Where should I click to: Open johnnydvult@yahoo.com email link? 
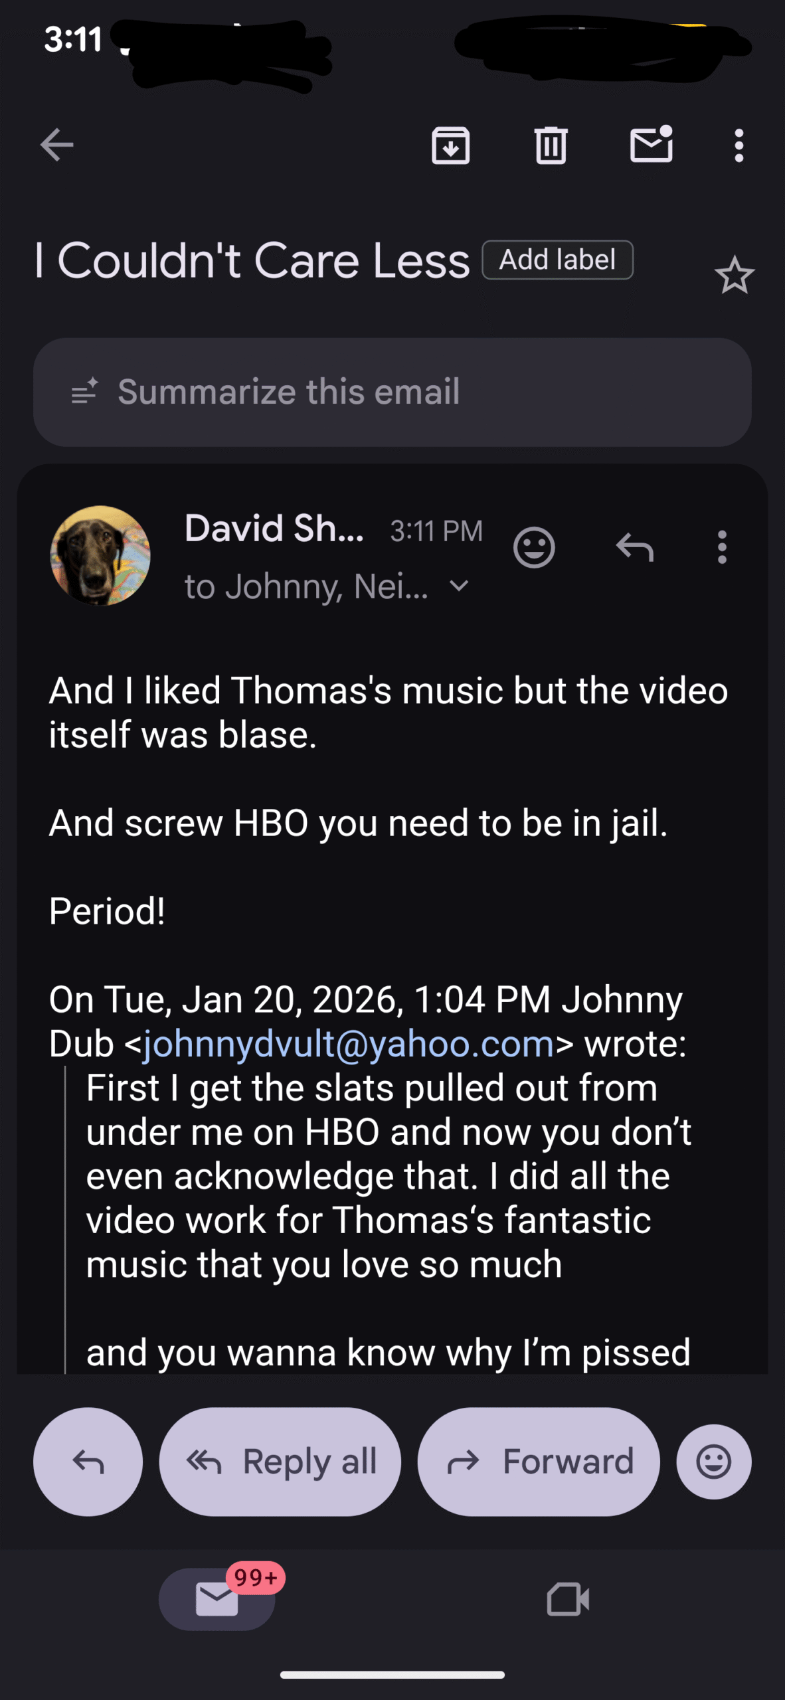[x=348, y=1044]
